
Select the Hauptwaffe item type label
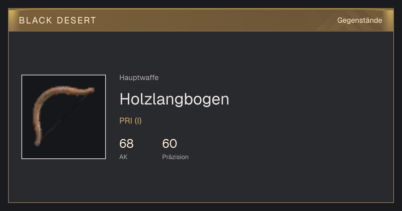click(139, 78)
